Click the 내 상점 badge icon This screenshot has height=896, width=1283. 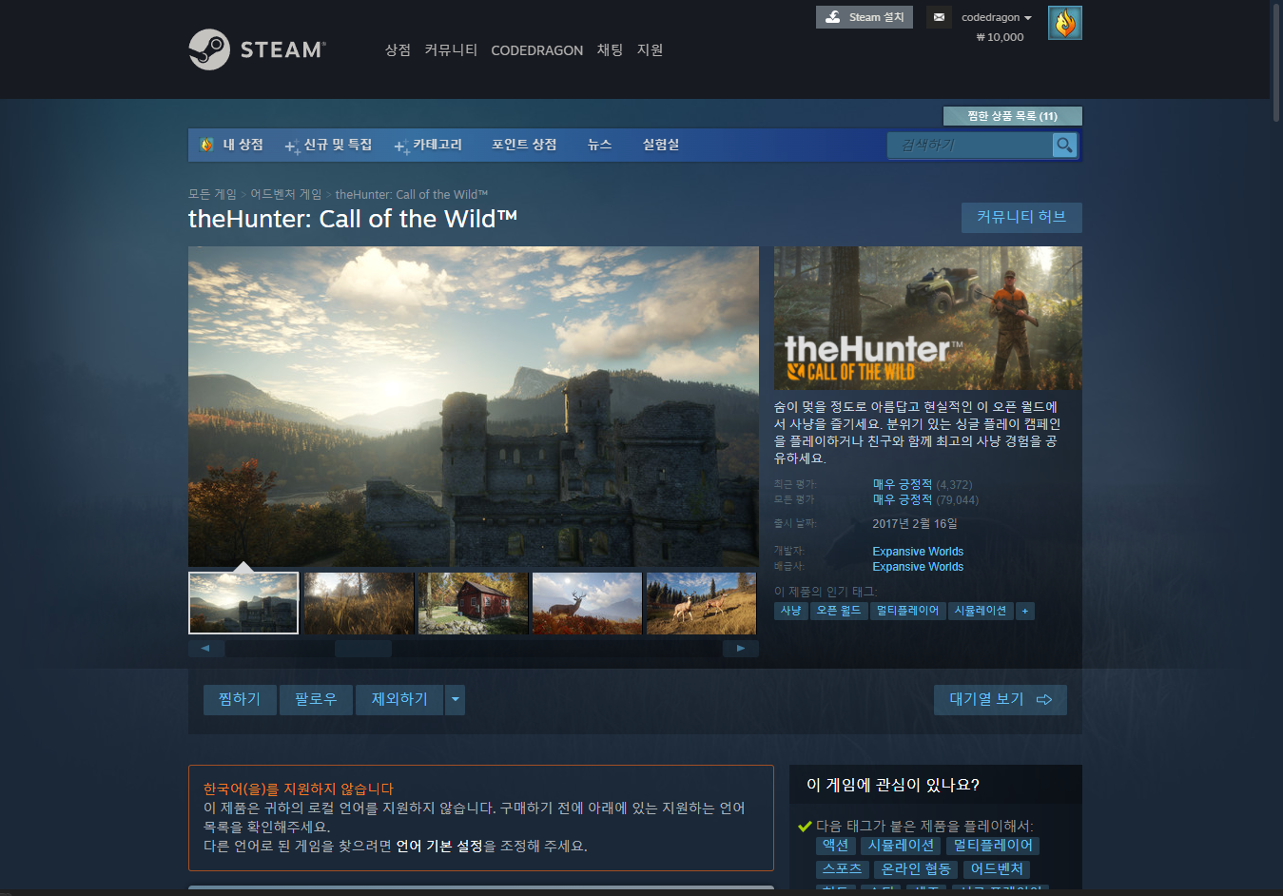tap(206, 145)
